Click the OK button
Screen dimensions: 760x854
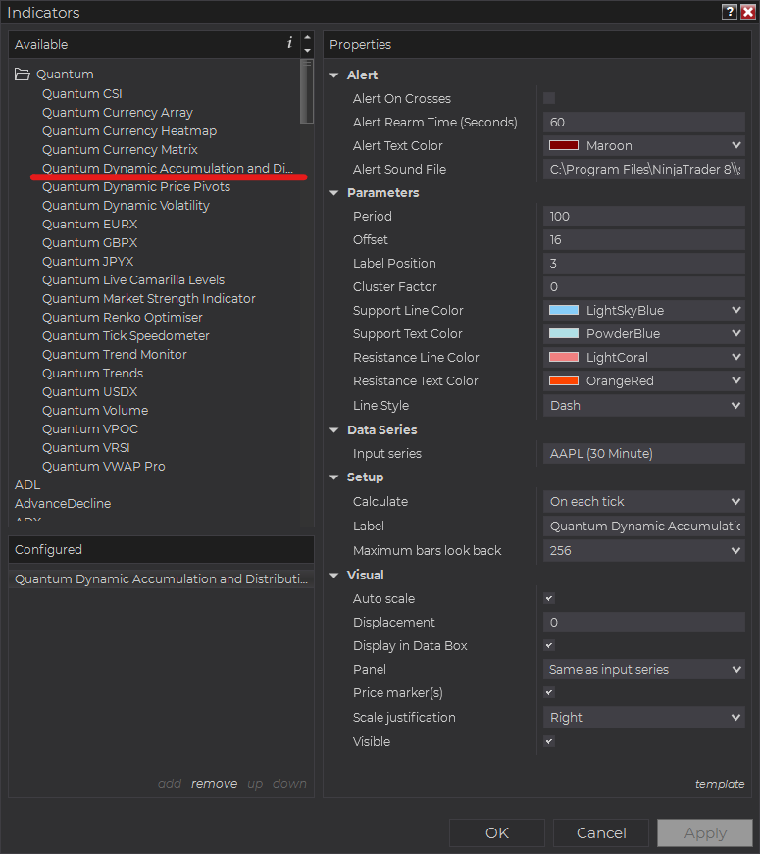pos(497,832)
